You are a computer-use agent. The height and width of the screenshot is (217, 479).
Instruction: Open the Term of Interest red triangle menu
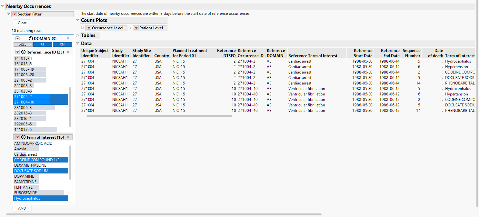(18, 137)
